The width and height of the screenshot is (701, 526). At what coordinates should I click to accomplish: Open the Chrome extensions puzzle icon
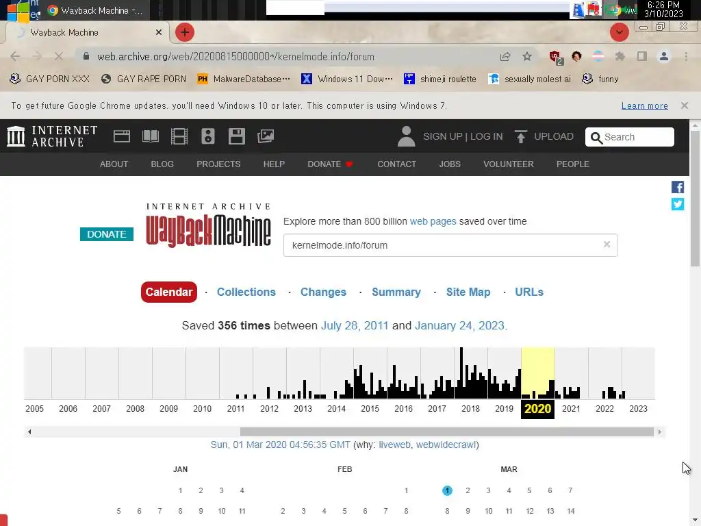(620, 56)
